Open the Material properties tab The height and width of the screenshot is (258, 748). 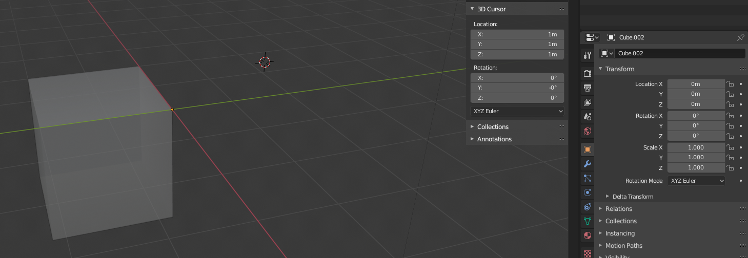588,235
